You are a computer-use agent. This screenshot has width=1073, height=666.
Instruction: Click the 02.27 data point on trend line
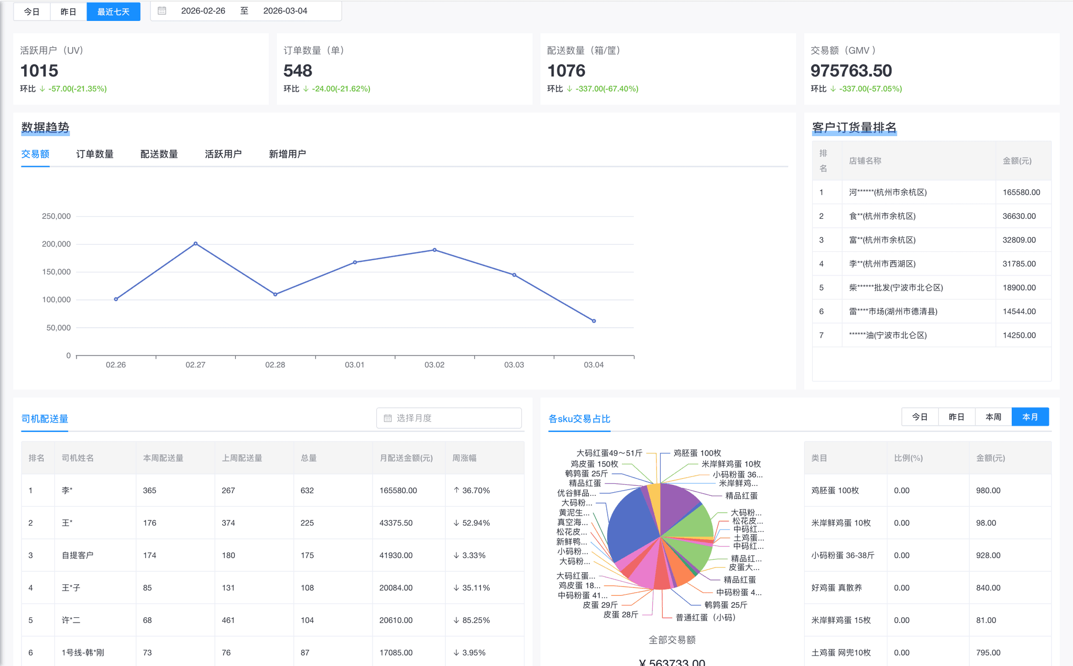coord(195,243)
